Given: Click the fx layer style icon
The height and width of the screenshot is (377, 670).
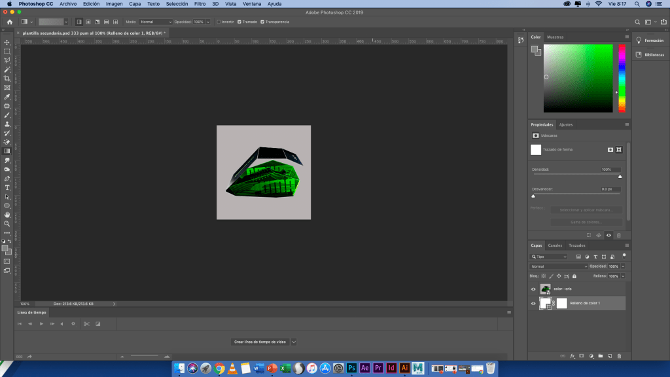Looking at the screenshot, I should tap(572, 356).
